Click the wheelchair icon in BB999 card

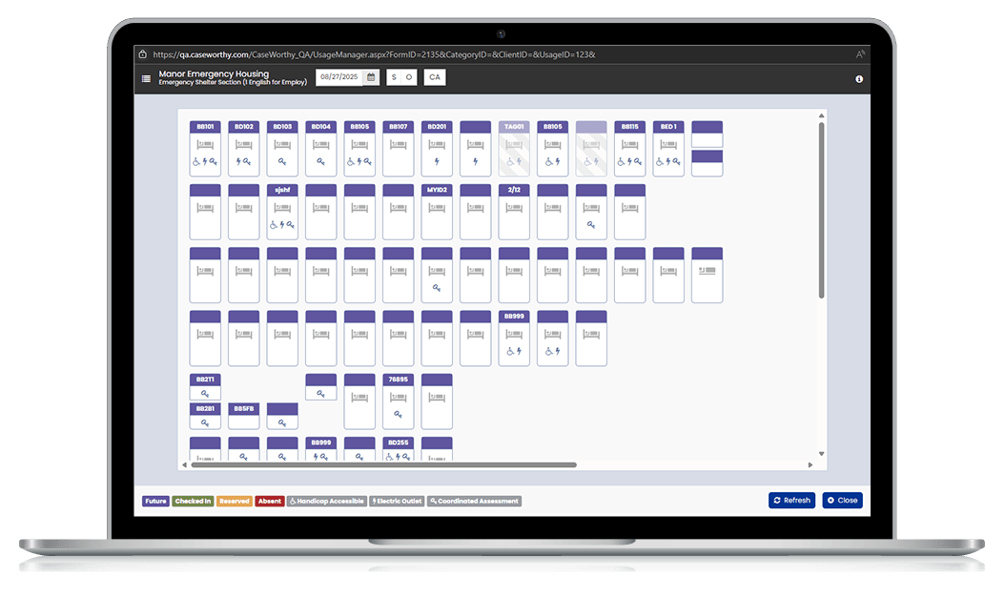510,351
